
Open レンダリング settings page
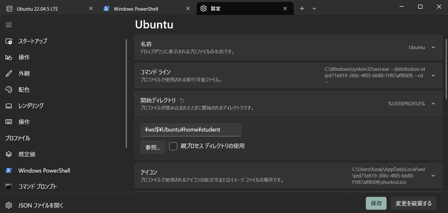pyautogui.click(x=63, y=106)
